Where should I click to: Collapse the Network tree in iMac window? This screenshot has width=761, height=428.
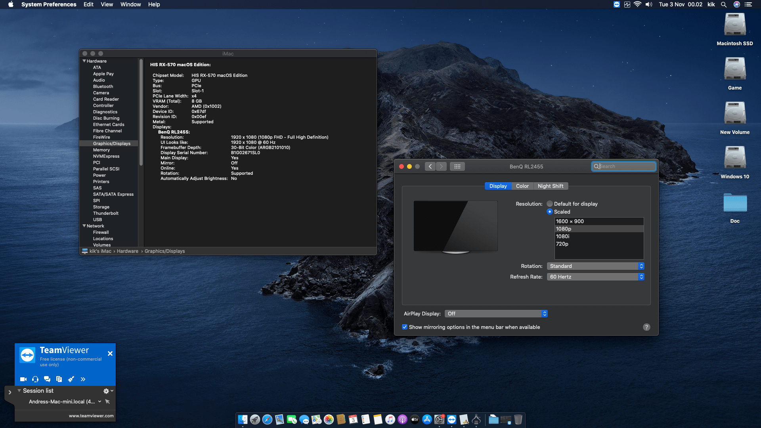coord(84,226)
